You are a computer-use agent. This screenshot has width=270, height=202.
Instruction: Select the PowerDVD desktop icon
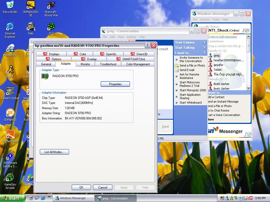pos(10,50)
